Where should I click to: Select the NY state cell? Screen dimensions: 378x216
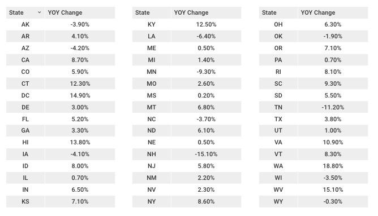point(152,201)
